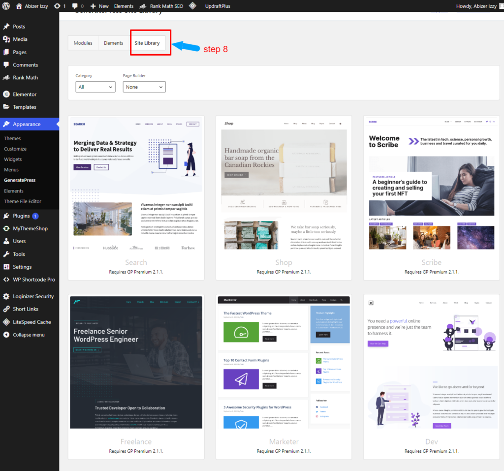Open Elementor from the sidebar
Image resolution: width=504 pixels, height=471 pixels.
[22, 94]
